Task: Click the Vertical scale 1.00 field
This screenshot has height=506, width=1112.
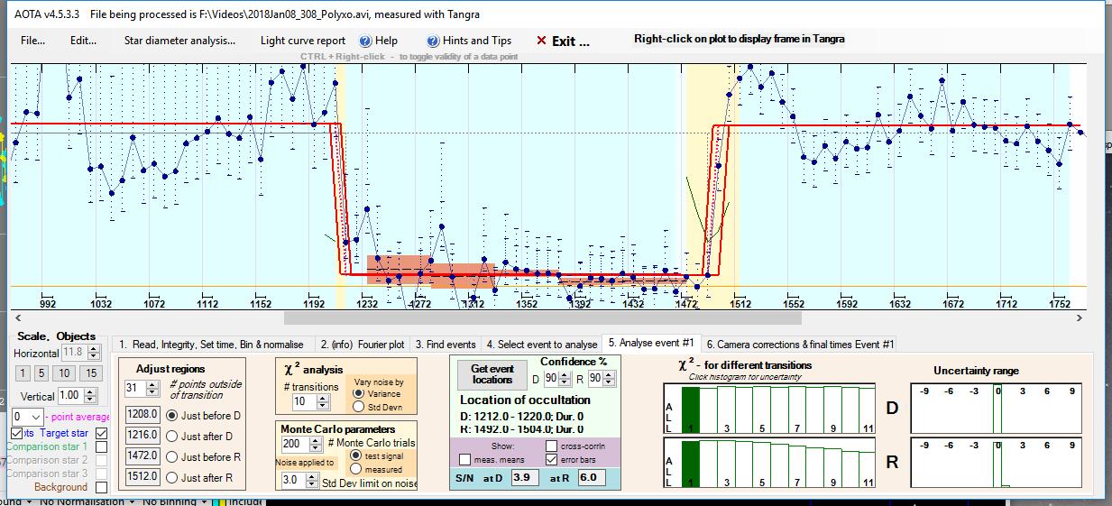Action: click(x=70, y=395)
